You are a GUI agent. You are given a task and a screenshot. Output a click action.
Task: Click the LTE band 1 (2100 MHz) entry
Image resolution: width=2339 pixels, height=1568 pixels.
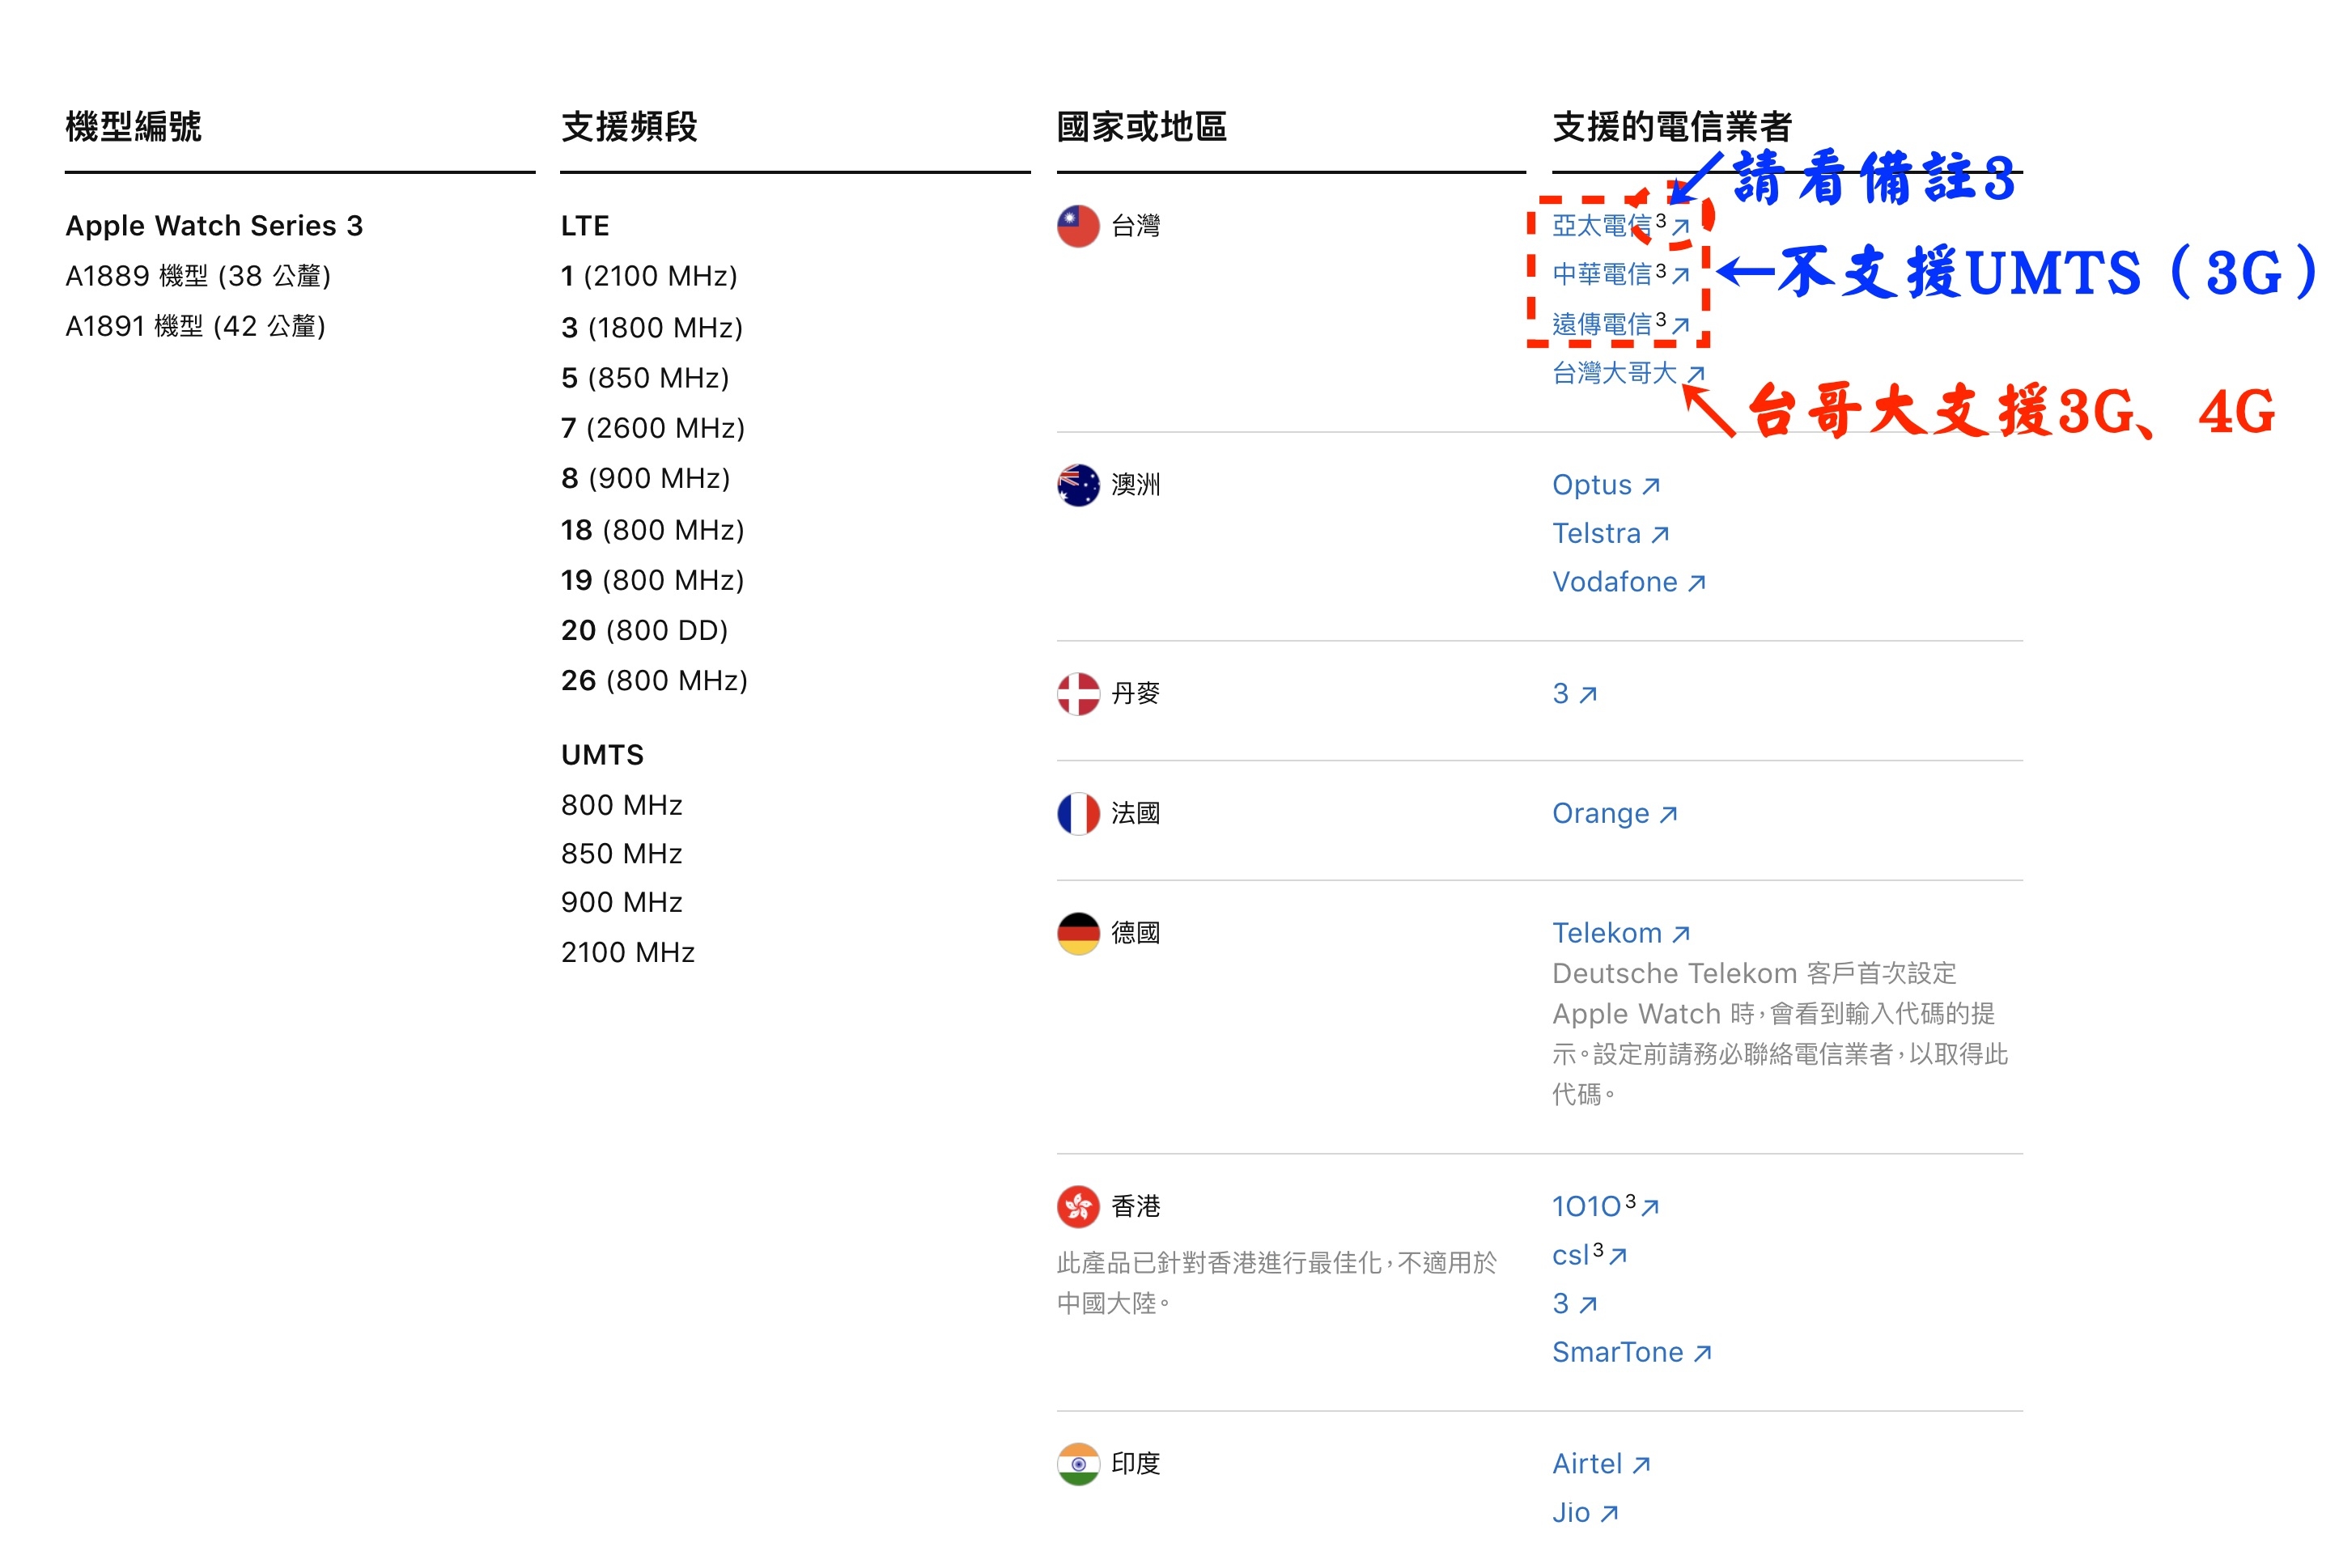[649, 276]
